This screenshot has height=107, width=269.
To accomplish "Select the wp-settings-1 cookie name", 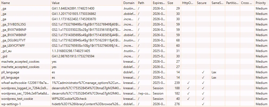I will 11,104.
